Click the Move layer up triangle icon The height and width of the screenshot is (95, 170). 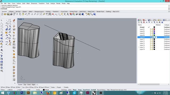coord(147,22)
